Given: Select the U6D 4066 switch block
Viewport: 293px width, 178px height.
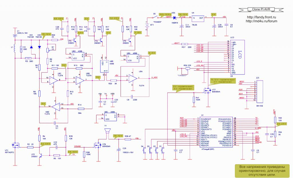Looking at the screenshot, I should pyautogui.click(x=78, y=56).
